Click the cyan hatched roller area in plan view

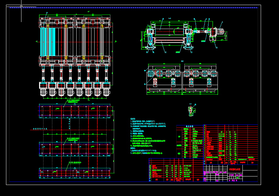point(48,42)
